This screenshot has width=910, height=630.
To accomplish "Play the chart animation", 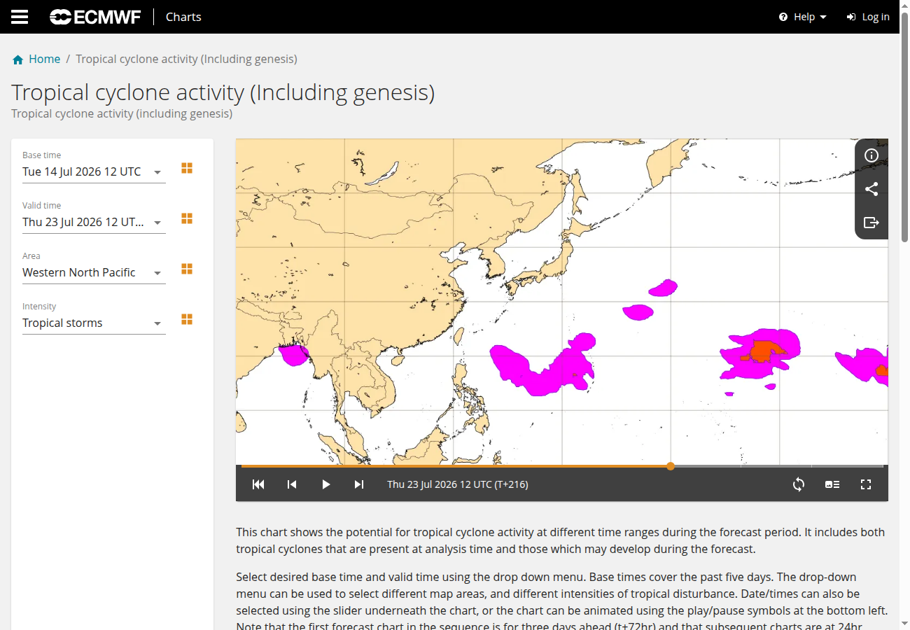I will coord(325,484).
